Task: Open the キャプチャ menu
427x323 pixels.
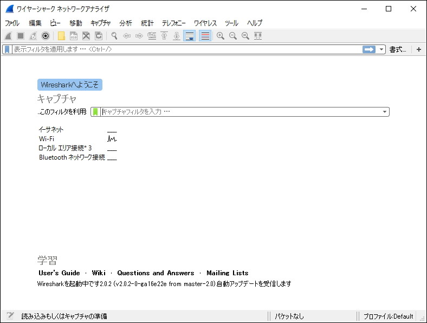Action: 100,23
